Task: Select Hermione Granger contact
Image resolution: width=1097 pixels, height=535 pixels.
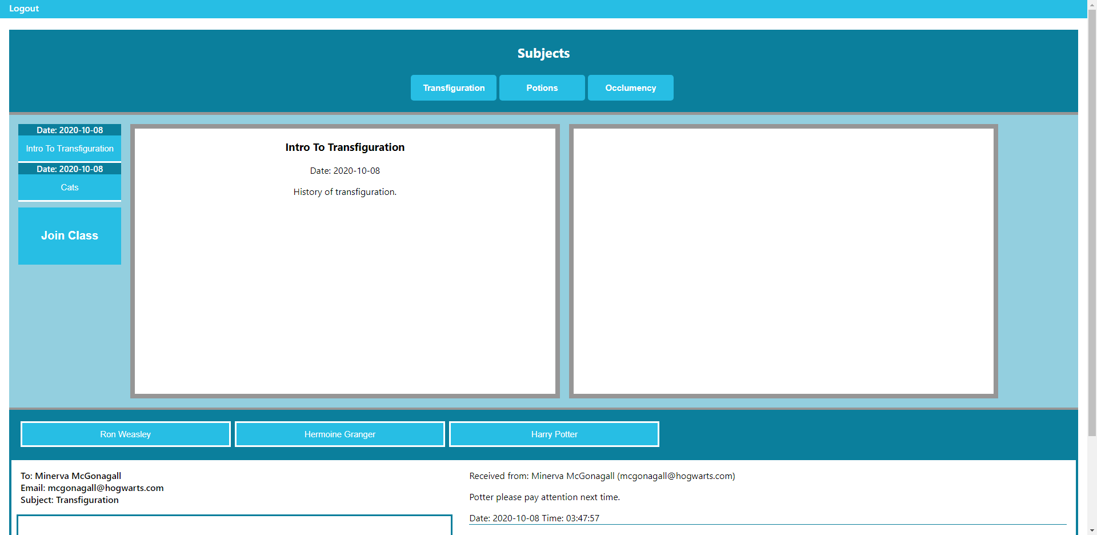Action: pyautogui.click(x=340, y=434)
